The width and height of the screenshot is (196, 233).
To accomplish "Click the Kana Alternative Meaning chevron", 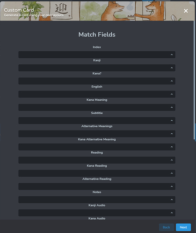I will (x=172, y=147).
